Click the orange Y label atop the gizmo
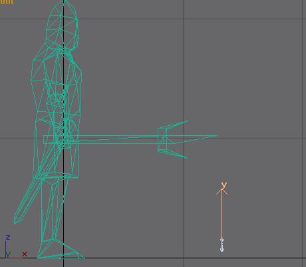The height and width of the screenshot is (267, 306). tap(224, 185)
